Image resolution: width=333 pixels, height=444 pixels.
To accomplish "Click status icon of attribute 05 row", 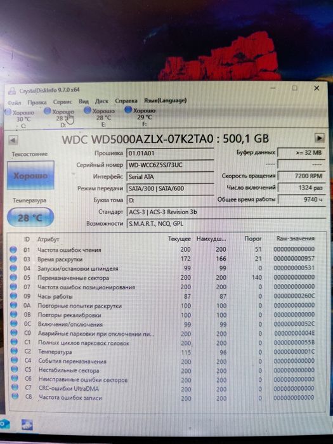I will pos(13,278).
